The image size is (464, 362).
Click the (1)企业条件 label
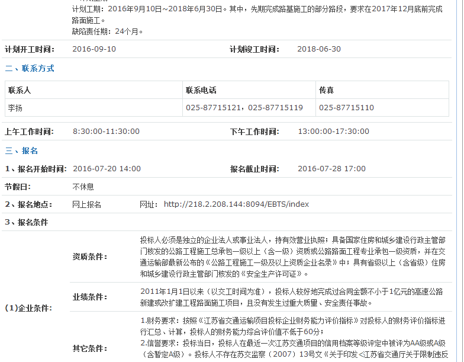[28, 308]
